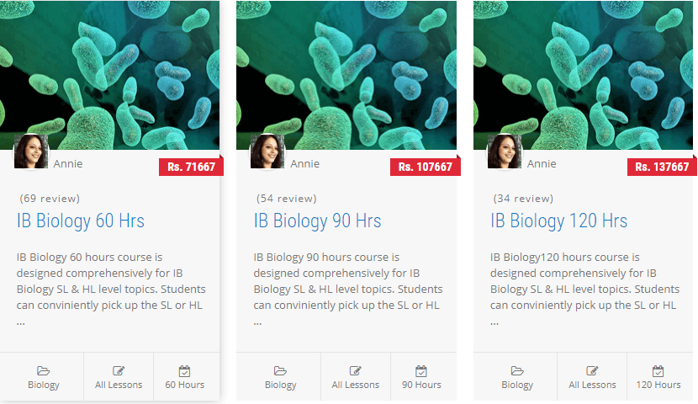Click the description starting 'IB Biology 90 hours course'

[x=348, y=289]
